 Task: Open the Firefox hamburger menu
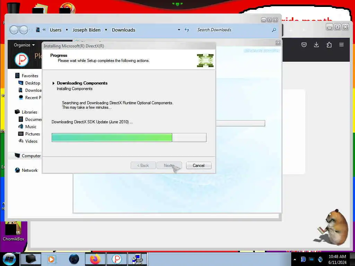(x=341, y=45)
